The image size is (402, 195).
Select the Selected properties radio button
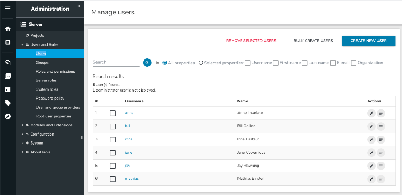point(201,63)
